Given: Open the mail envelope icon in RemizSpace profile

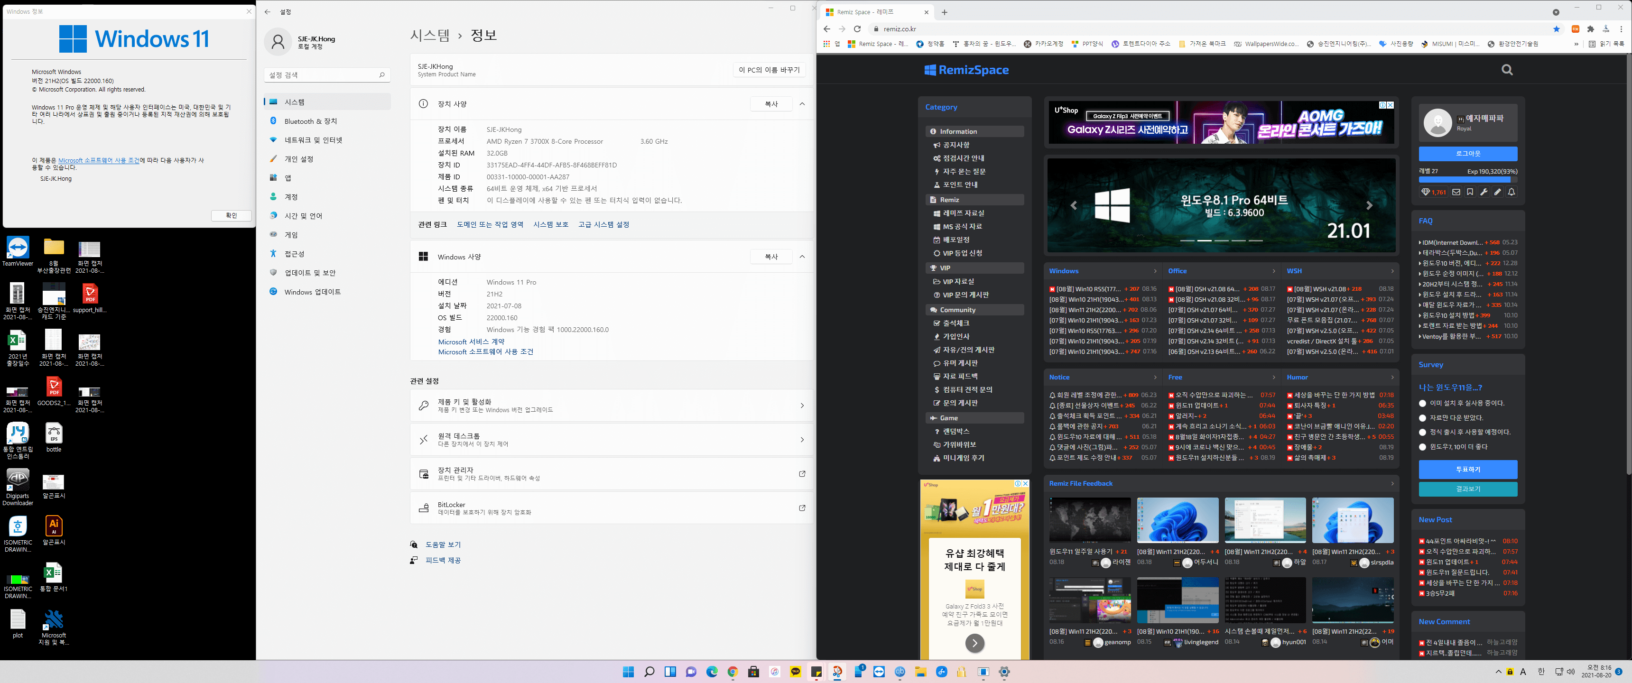Looking at the screenshot, I should (x=1456, y=192).
